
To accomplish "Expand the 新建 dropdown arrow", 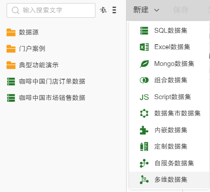I will coord(157,10).
